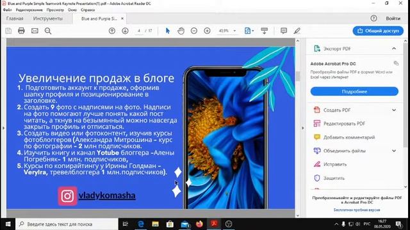Viewport: 410px width, 230px height.
Task: Click the scrolling mode icon
Action: point(264,31)
